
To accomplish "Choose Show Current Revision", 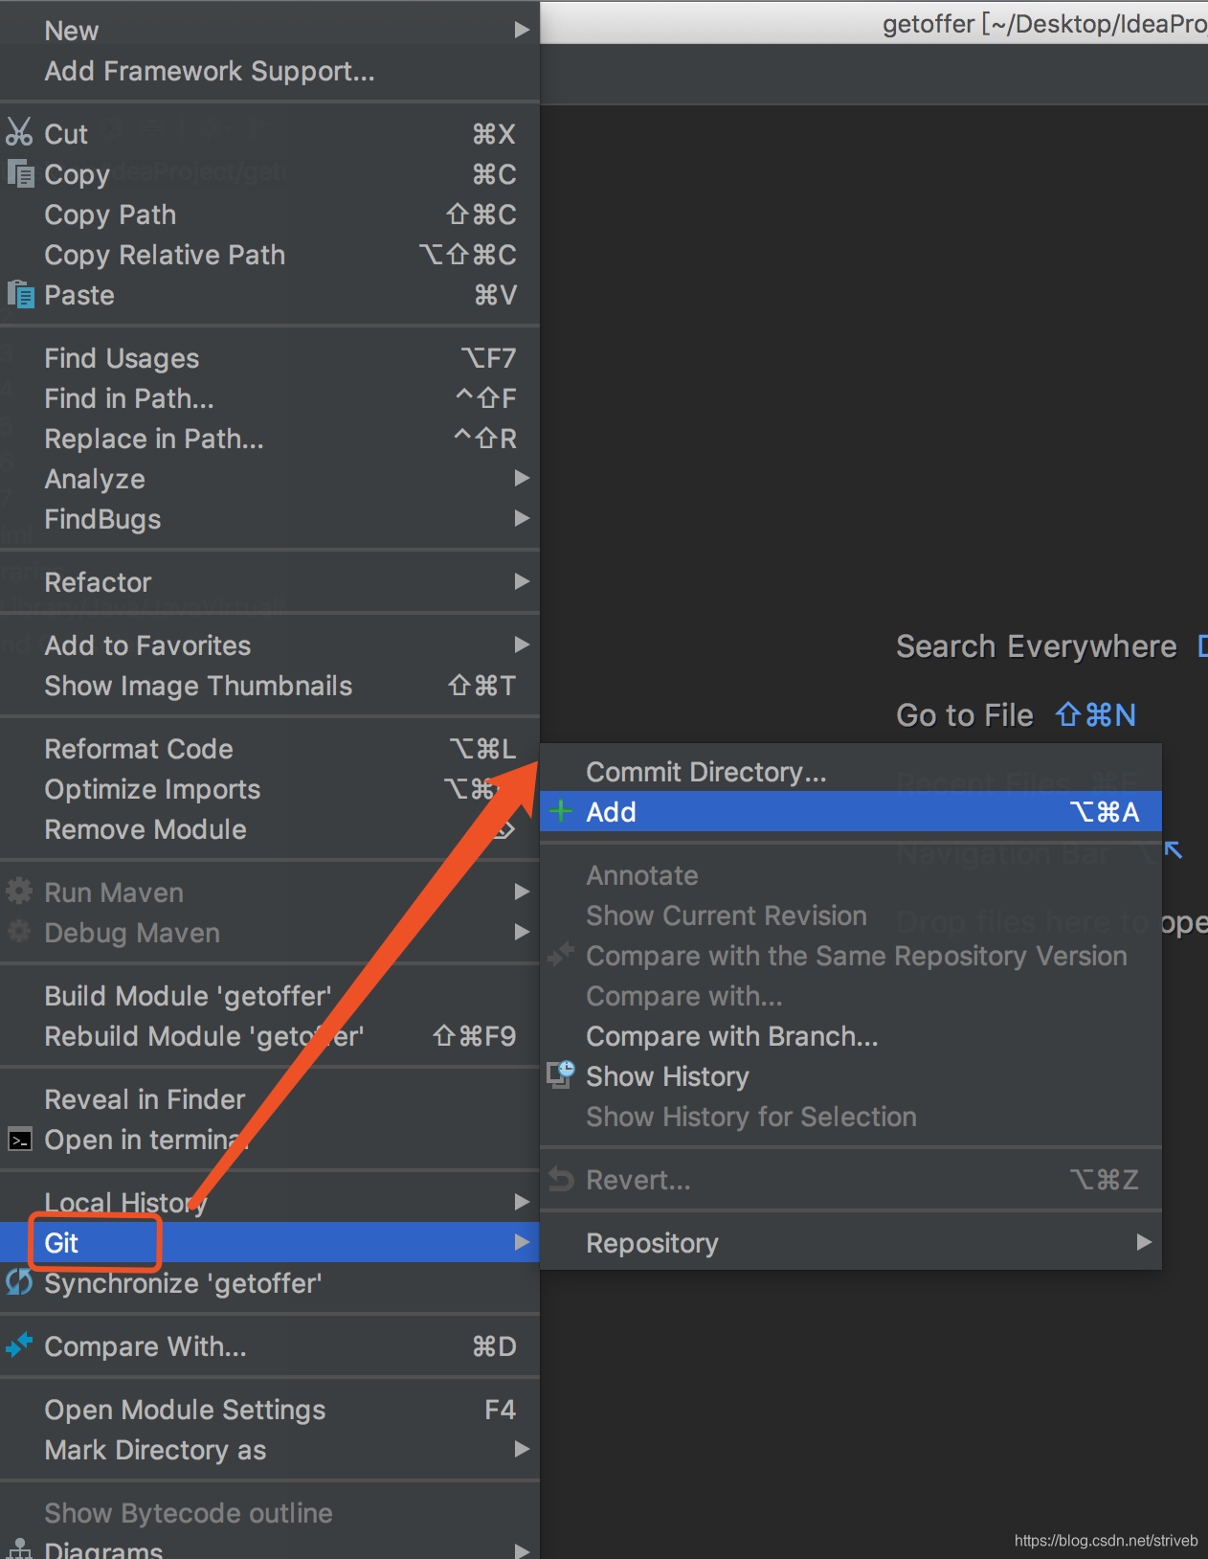I will [x=851, y=915].
